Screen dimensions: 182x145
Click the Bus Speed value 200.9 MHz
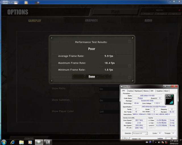(139, 125)
